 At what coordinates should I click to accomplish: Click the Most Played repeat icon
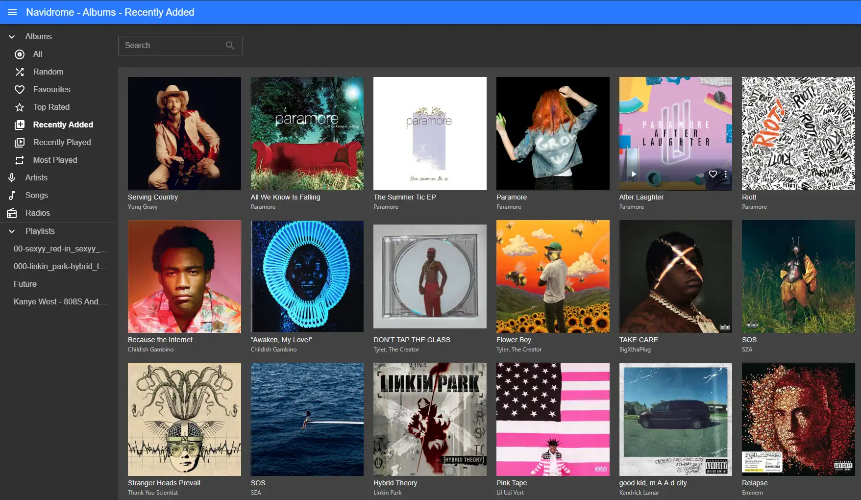pyautogui.click(x=20, y=160)
